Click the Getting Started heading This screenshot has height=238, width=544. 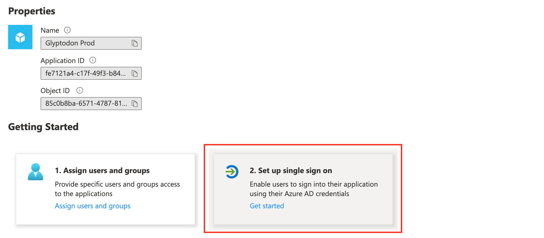pos(43,127)
